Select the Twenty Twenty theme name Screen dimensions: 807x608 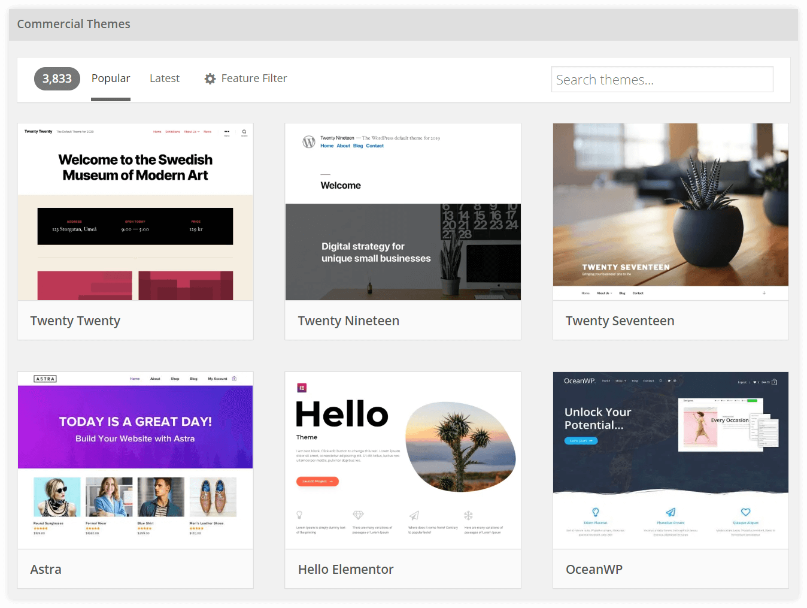[75, 321]
